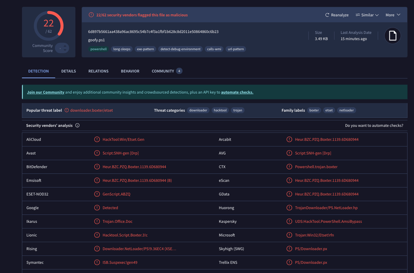Viewport: 414px width, 273px height.
Task: Switch to the Detection tab
Action: [38, 71]
